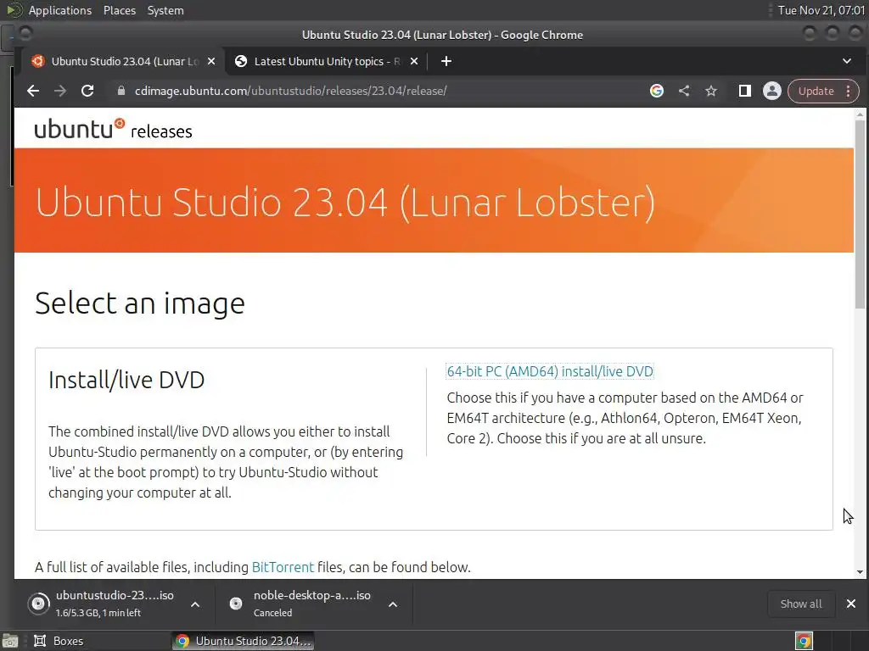Click show desktop icon in taskbar
Viewport: 869px width, 651px height.
coord(10,641)
